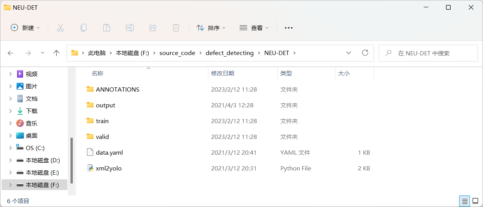Screen dimensions: 483x207
Task: Open the View (查看) menu
Action: [254, 28]
